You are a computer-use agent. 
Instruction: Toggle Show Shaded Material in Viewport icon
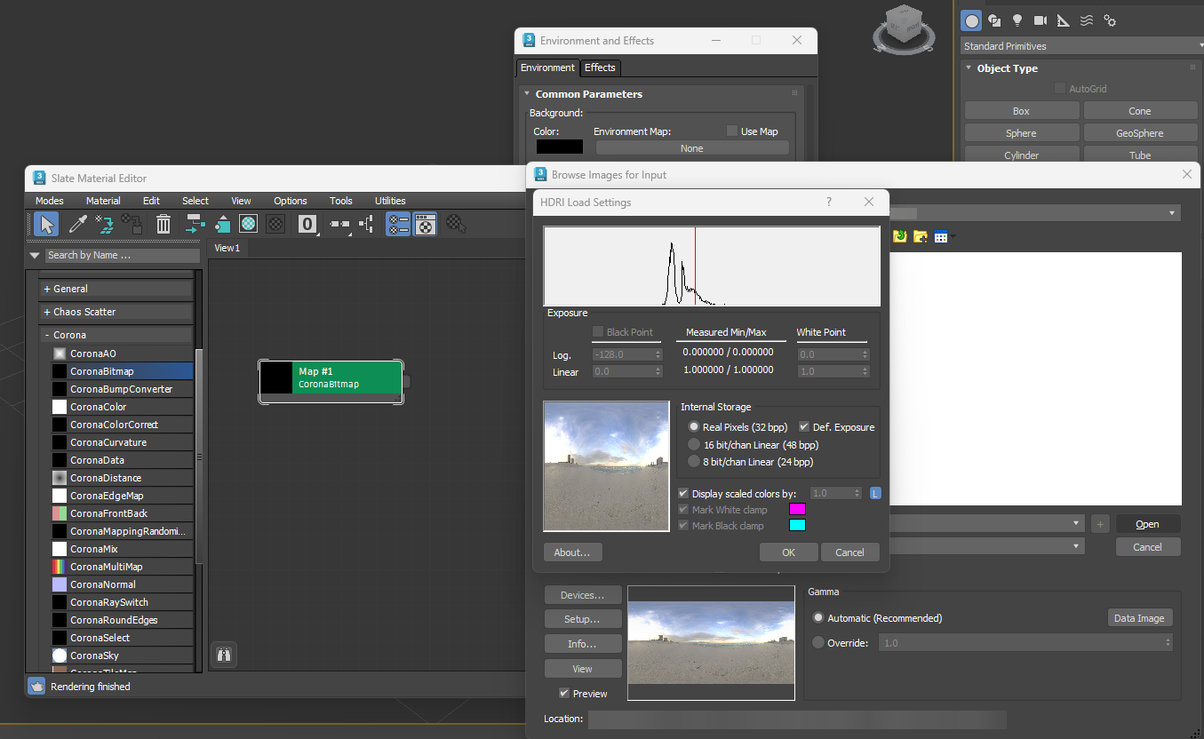(x=249, y=224)
